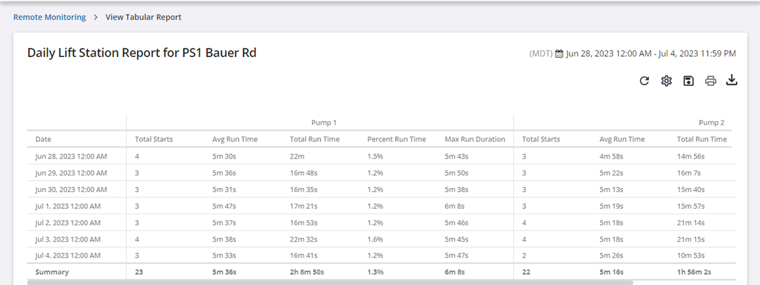Screen dimensions: 760x285
Task: Click the Pump 1 group header
Action: [x=324, y=122]
